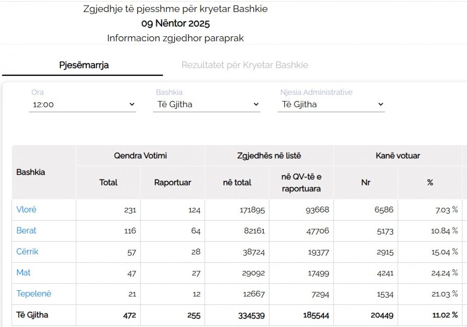Click the Kanë votuar column header
The width and height of the screenshot is (467, 327).
pos(398,156)
